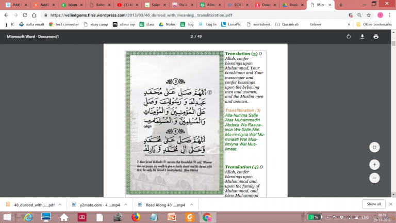Open the tafseer bookmark

316,24
